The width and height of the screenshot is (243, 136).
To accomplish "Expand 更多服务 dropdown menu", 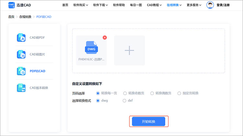I will (194, 5).
